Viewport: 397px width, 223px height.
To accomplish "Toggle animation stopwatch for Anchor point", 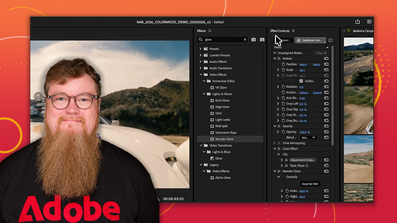I will (x=283, y=92).
